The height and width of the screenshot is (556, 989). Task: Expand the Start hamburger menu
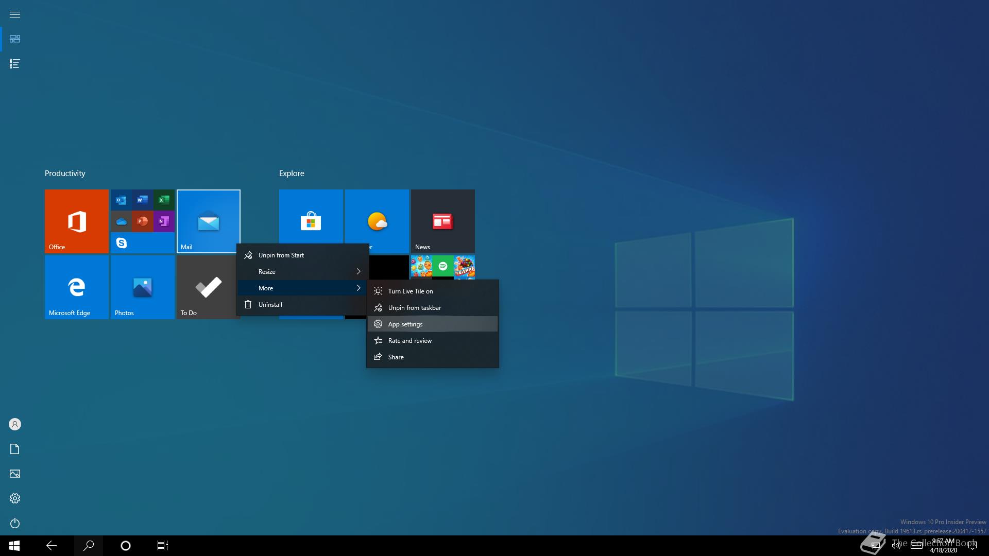point(15,14)
